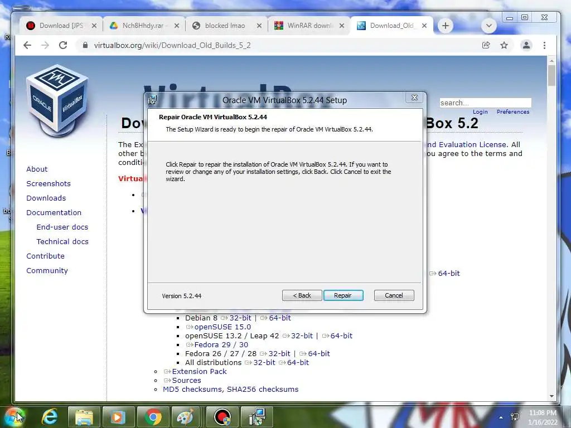
Task: Click the < Back button in setup
Action: 302,295
